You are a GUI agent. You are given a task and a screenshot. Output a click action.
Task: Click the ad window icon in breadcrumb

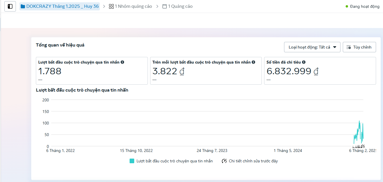(165, 6)
